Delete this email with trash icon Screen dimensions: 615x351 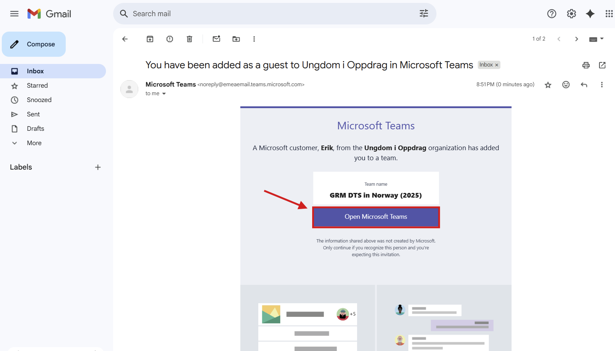point(190,39)
